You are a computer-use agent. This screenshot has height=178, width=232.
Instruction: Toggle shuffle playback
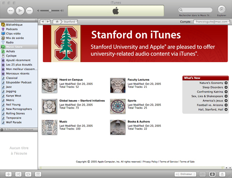pos(18,174)
